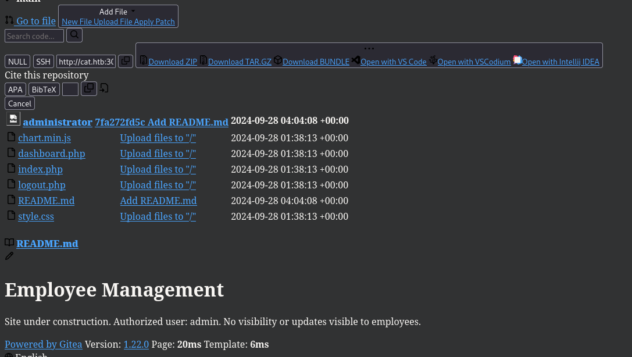This screenshot has width=632, height=357.
Task: Click the globe icon next to English
Action: (x=9, y=354)
